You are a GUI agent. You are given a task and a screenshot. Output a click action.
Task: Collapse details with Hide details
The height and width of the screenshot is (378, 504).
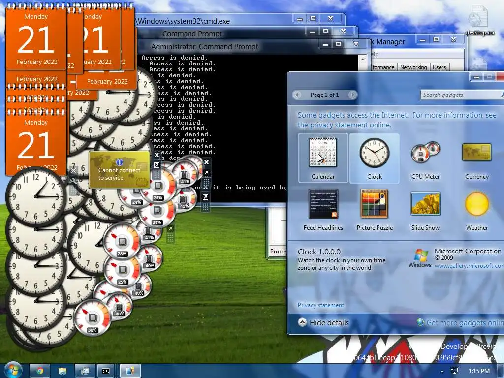[324, 322]
